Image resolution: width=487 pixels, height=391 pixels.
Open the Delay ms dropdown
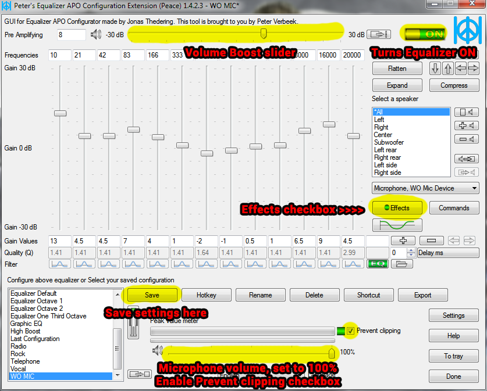[x=448, y=252]
